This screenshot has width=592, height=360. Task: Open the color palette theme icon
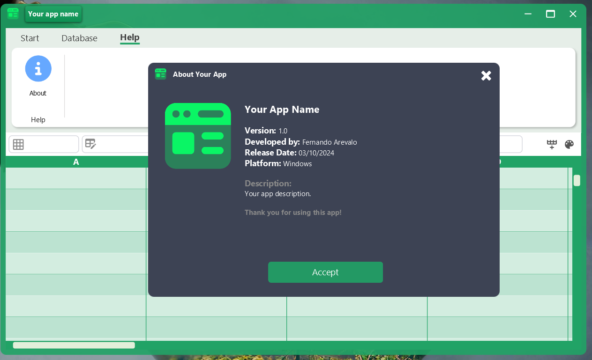click(569, 145)
